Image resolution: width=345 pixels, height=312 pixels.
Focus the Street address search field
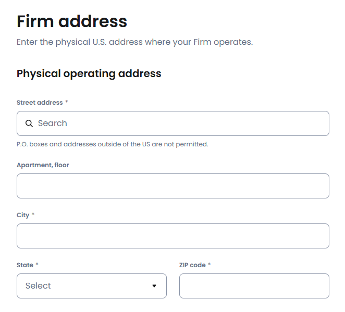177,123
